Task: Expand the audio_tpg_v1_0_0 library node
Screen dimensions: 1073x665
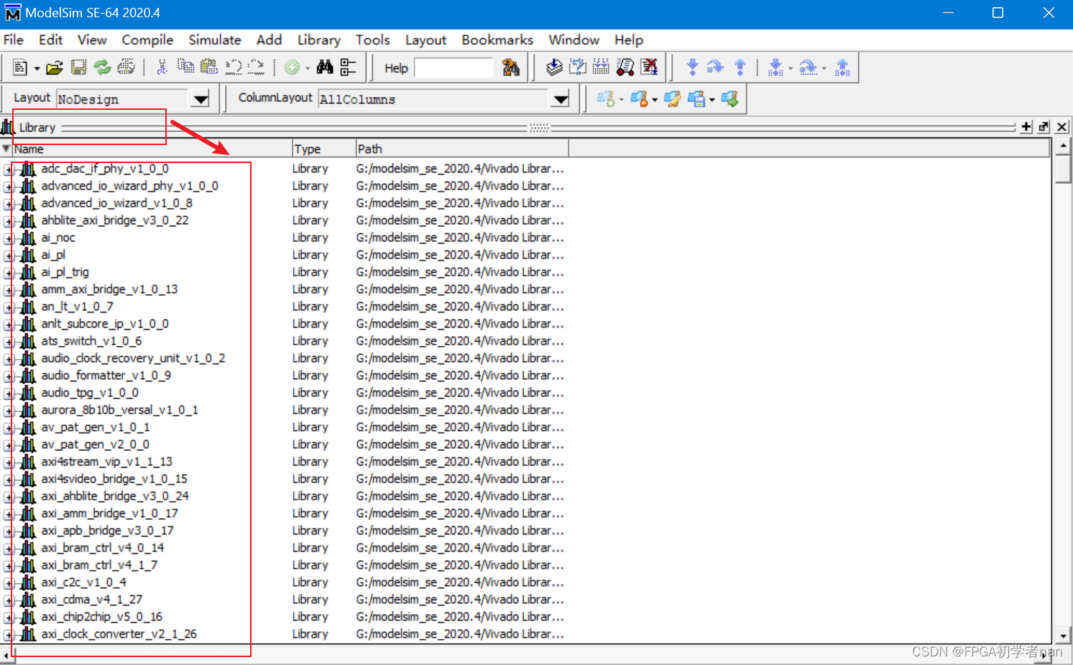Action: point(8,394)
